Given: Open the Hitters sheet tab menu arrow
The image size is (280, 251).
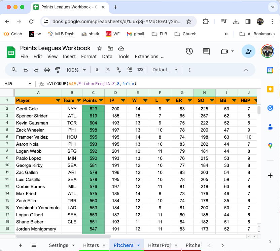Looking at the screenshot, I should coord(104,245).
